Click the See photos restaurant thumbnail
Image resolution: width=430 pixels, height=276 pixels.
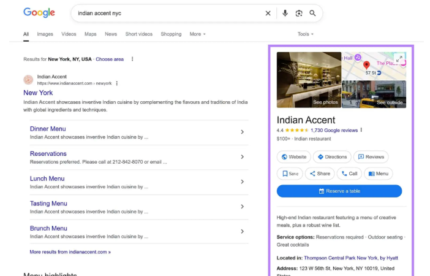(x=309, y=80)
